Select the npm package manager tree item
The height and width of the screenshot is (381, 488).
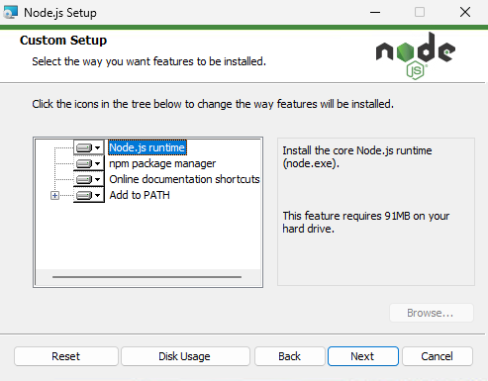162,163
